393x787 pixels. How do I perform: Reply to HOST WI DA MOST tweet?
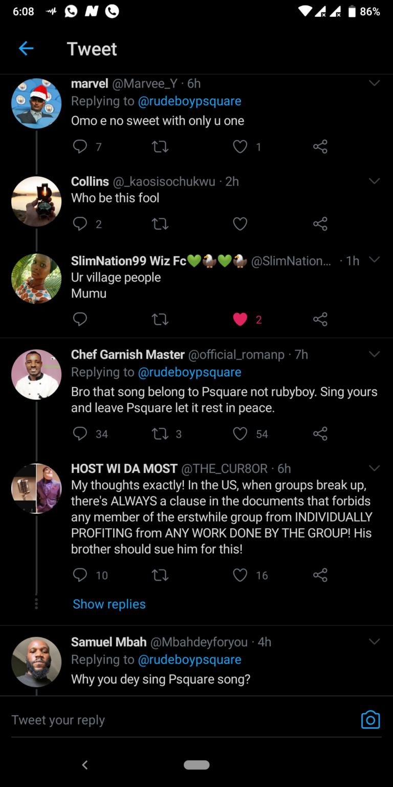(80, 575)
